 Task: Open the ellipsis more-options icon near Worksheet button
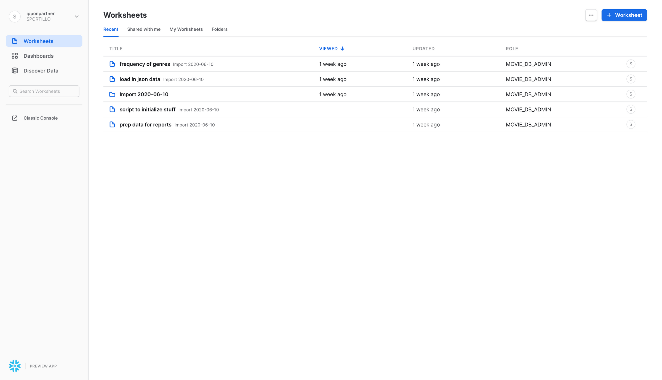tap(591, 15)
